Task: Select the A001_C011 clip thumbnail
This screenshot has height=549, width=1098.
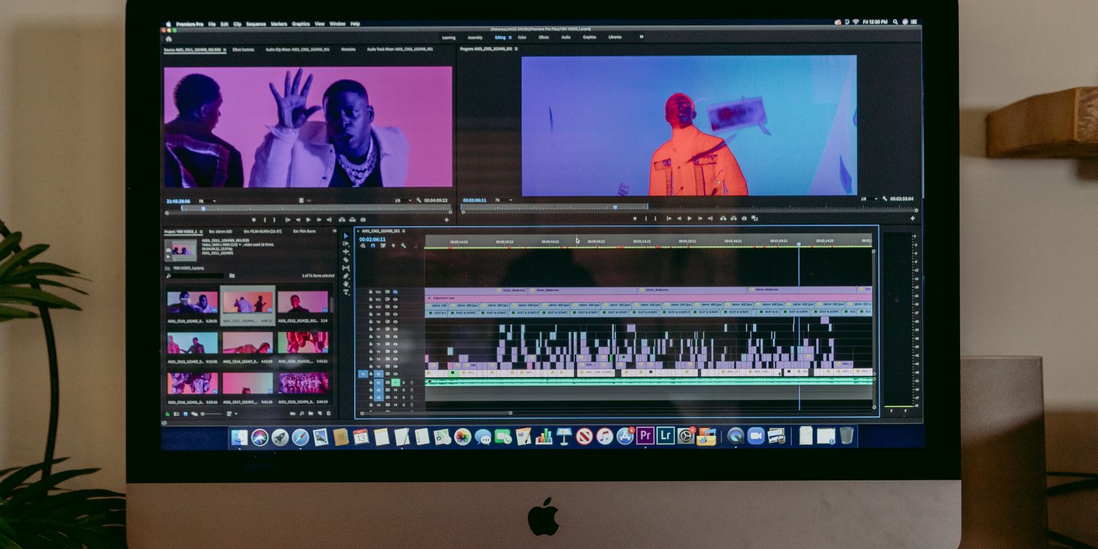Action: coord(248,303)
